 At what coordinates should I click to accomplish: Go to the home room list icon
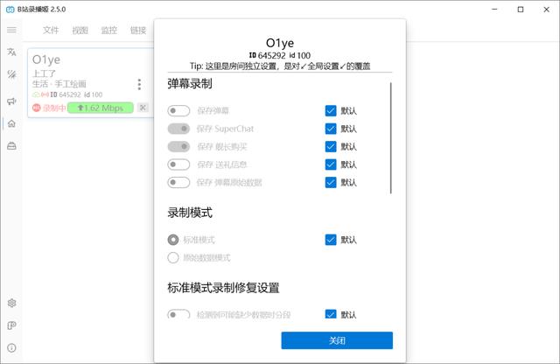11,123
